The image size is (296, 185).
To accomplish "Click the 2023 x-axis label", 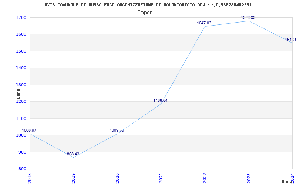I will [x=249, y=178].
